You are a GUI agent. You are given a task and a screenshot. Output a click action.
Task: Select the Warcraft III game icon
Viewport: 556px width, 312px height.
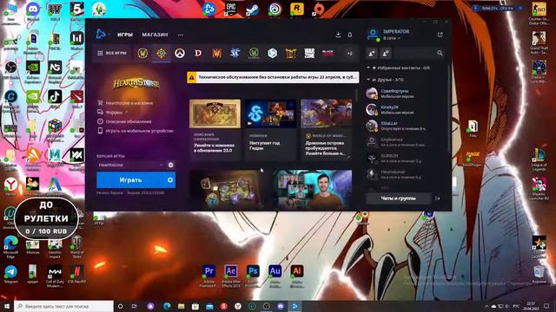[216, 53]
